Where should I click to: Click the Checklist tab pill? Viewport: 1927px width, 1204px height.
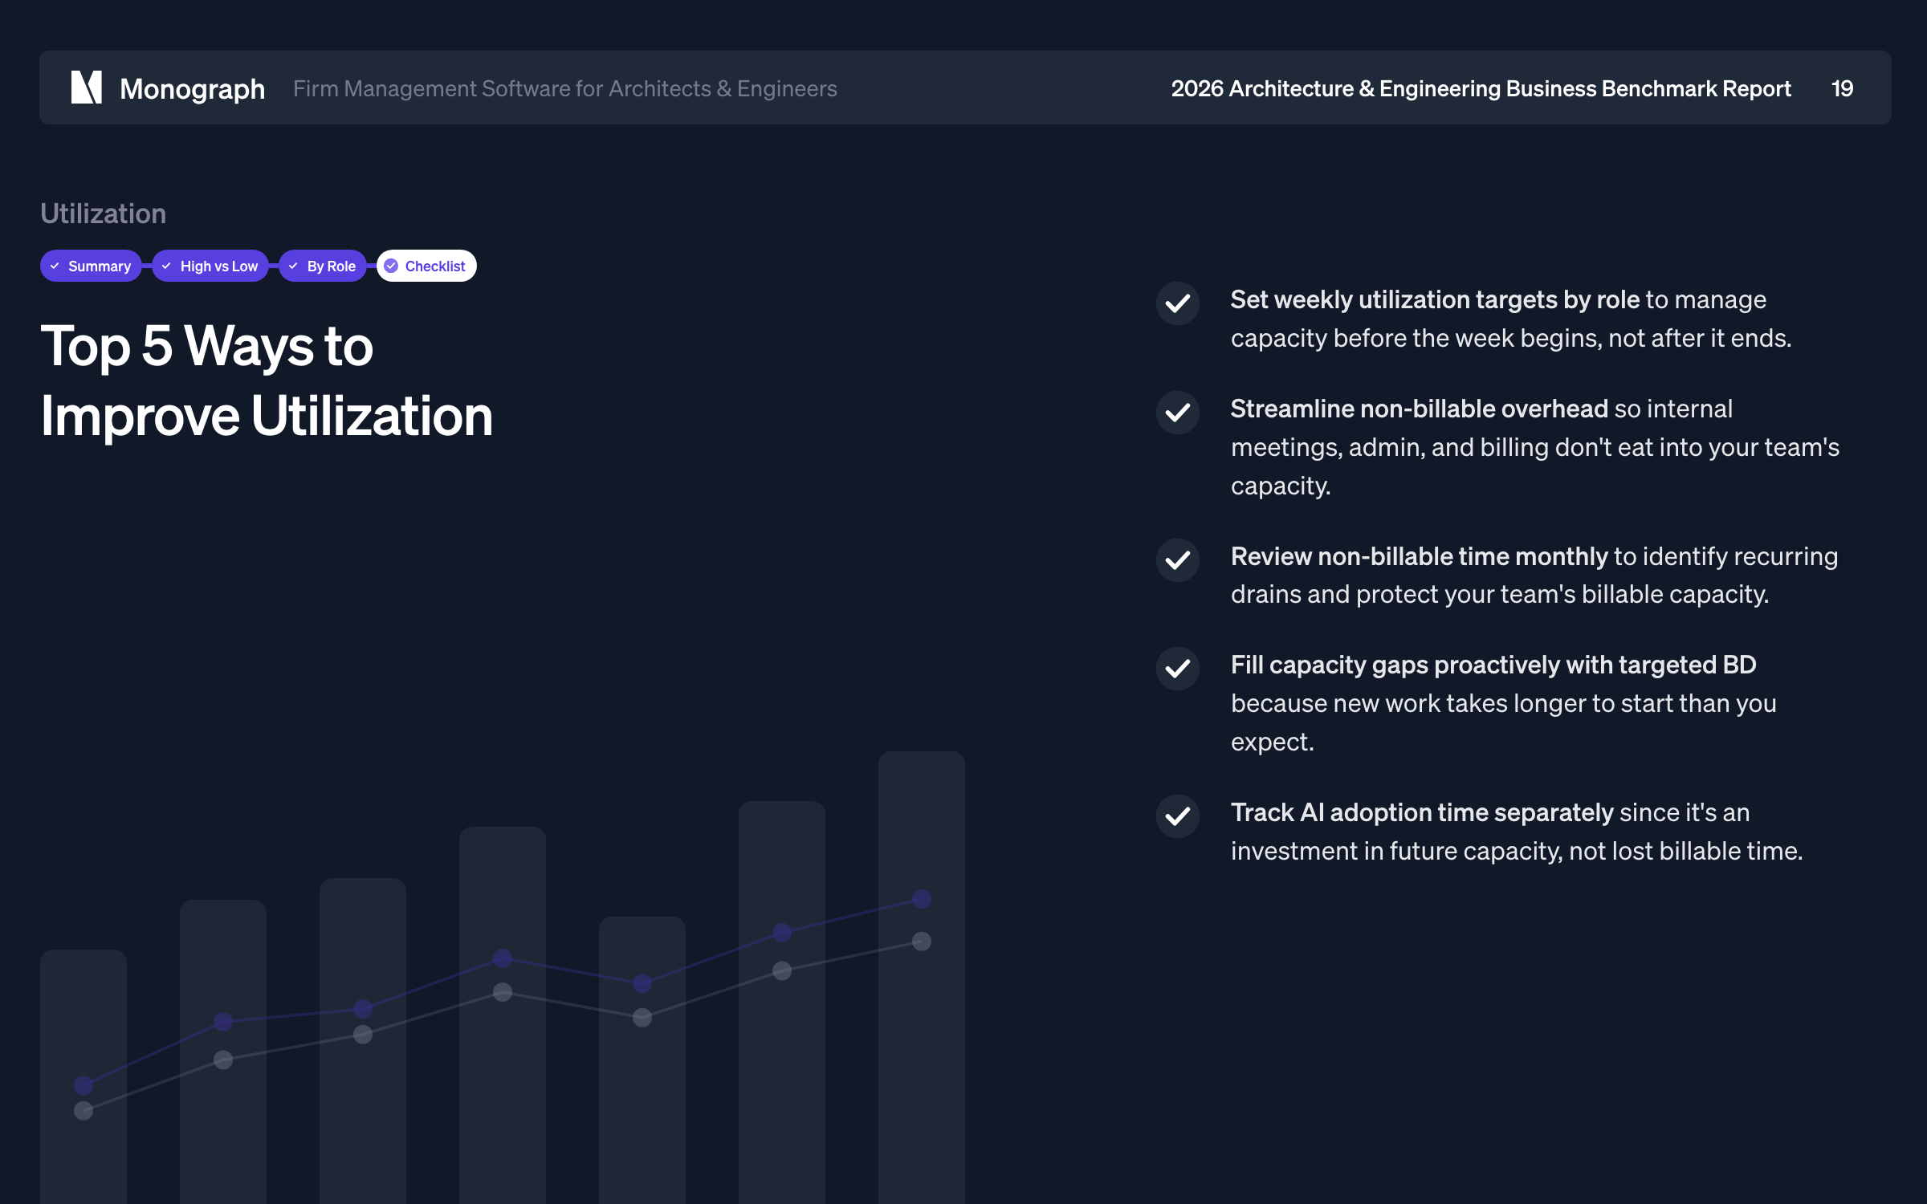[427, 266]
